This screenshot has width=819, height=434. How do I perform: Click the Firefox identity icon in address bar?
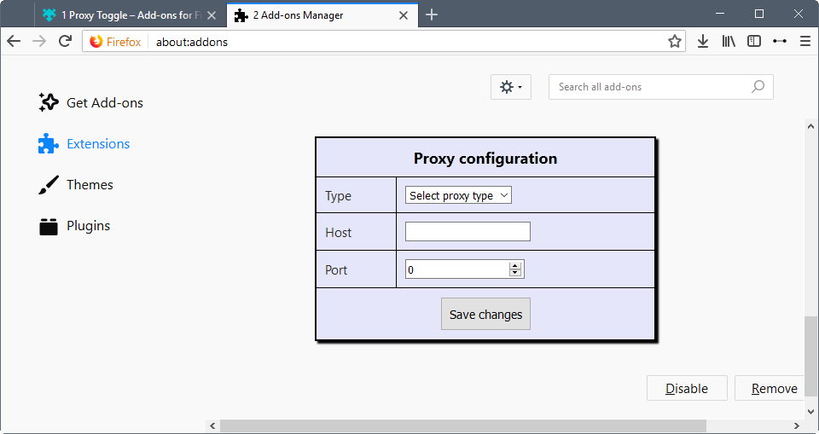(96, 42)
